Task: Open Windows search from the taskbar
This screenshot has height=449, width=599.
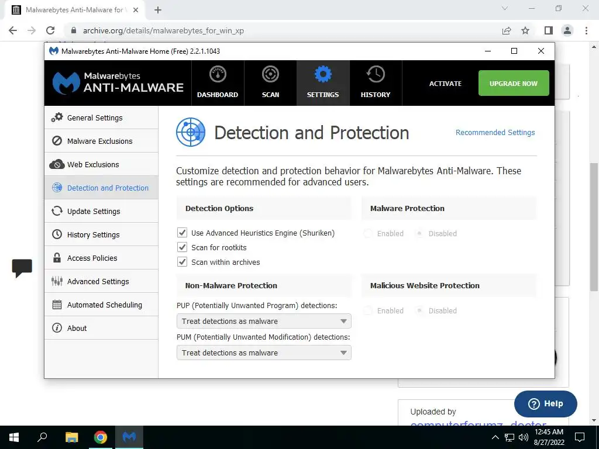Action: point(42,437)
